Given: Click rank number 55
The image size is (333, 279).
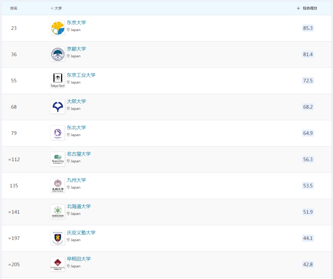Looking at the screenshot, I should [x=14, y=81].
